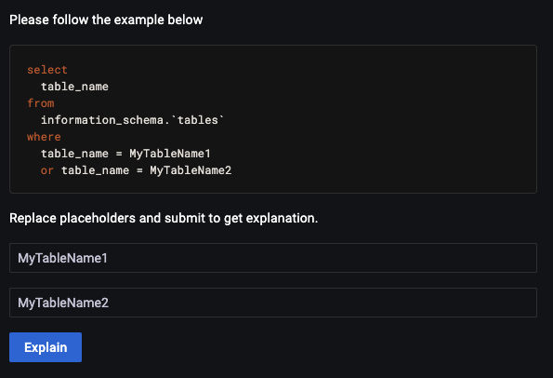Viewport: 553px width, 378px height.
Task: Click the `tables` backtick-quoted word
Action: coord(197,120)
